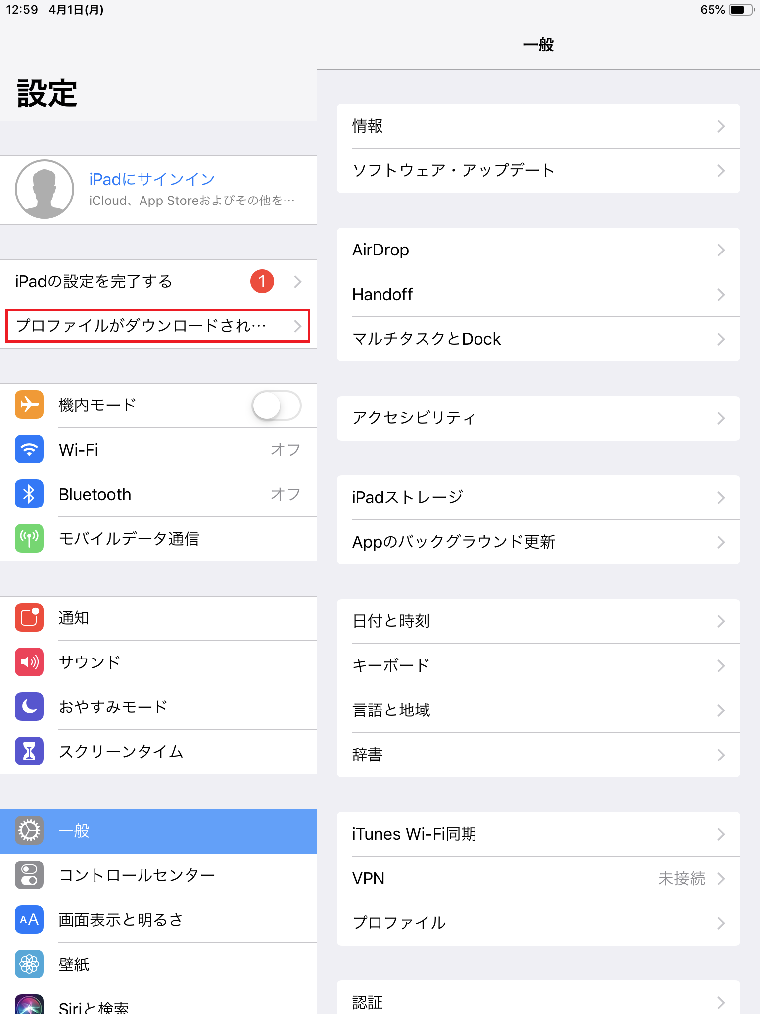Tap 未接続 VPN status text
Image resolution: width=760 pixels, height=1014 pixels.
pyautogui.click(x=682, y=879)
